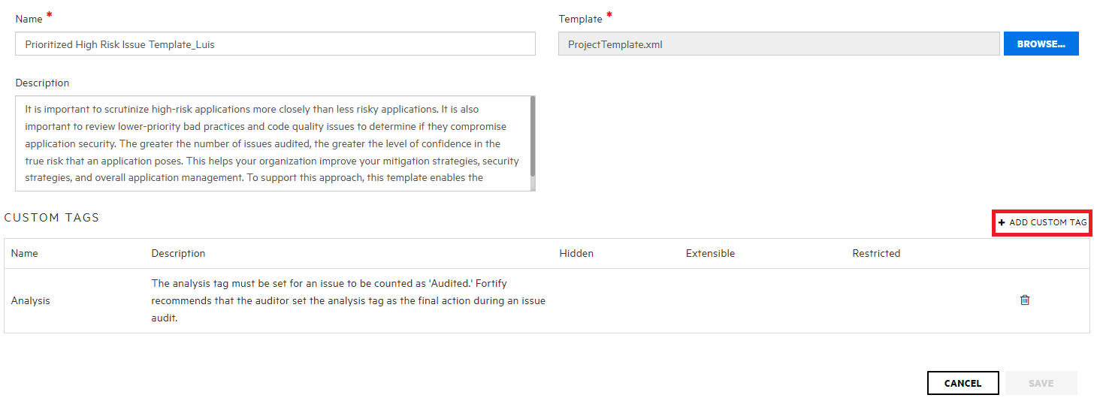The height and width of the screenshot is (401, 1097).
Task: Sort by the Description column header
Action: pyautogui.click(x=178, y=253)
